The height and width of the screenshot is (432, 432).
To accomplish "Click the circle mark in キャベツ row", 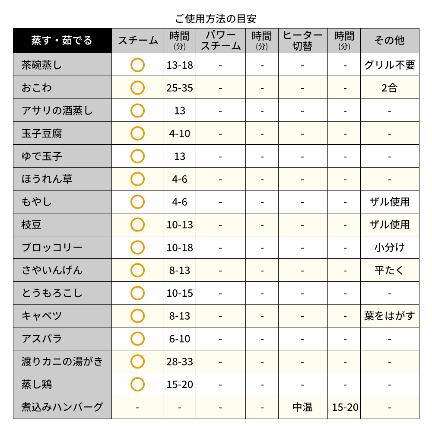I will (x=137, y=316).
